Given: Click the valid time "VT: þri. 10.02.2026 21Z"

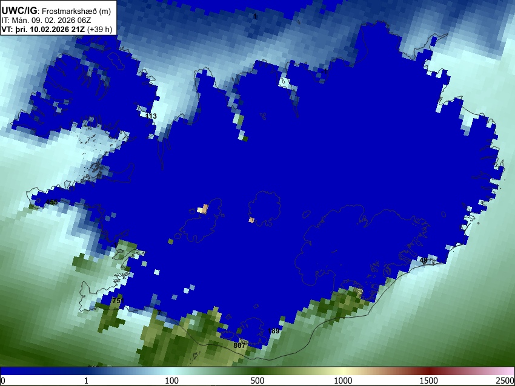Looking at the screenshot, I should (43, 30).
